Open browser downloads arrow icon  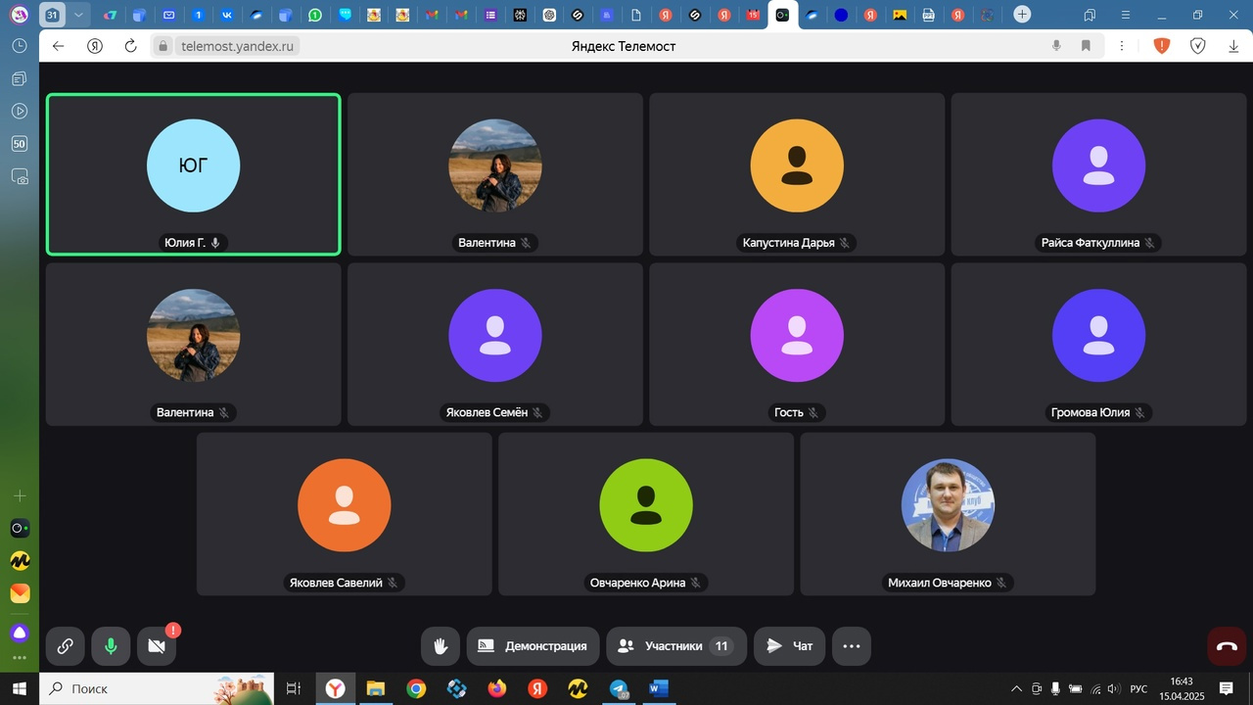(x=1233, y=46)
